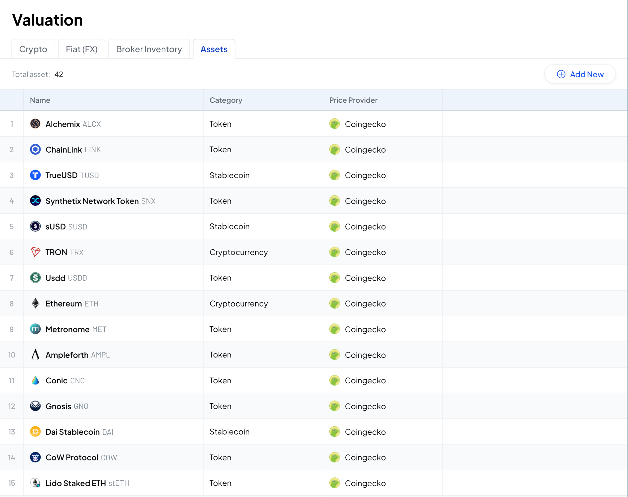Click the Alchemix ALCX coin icon

pos(35,124)
